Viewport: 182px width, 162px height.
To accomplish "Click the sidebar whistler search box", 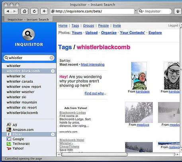I will coord(29,58).
